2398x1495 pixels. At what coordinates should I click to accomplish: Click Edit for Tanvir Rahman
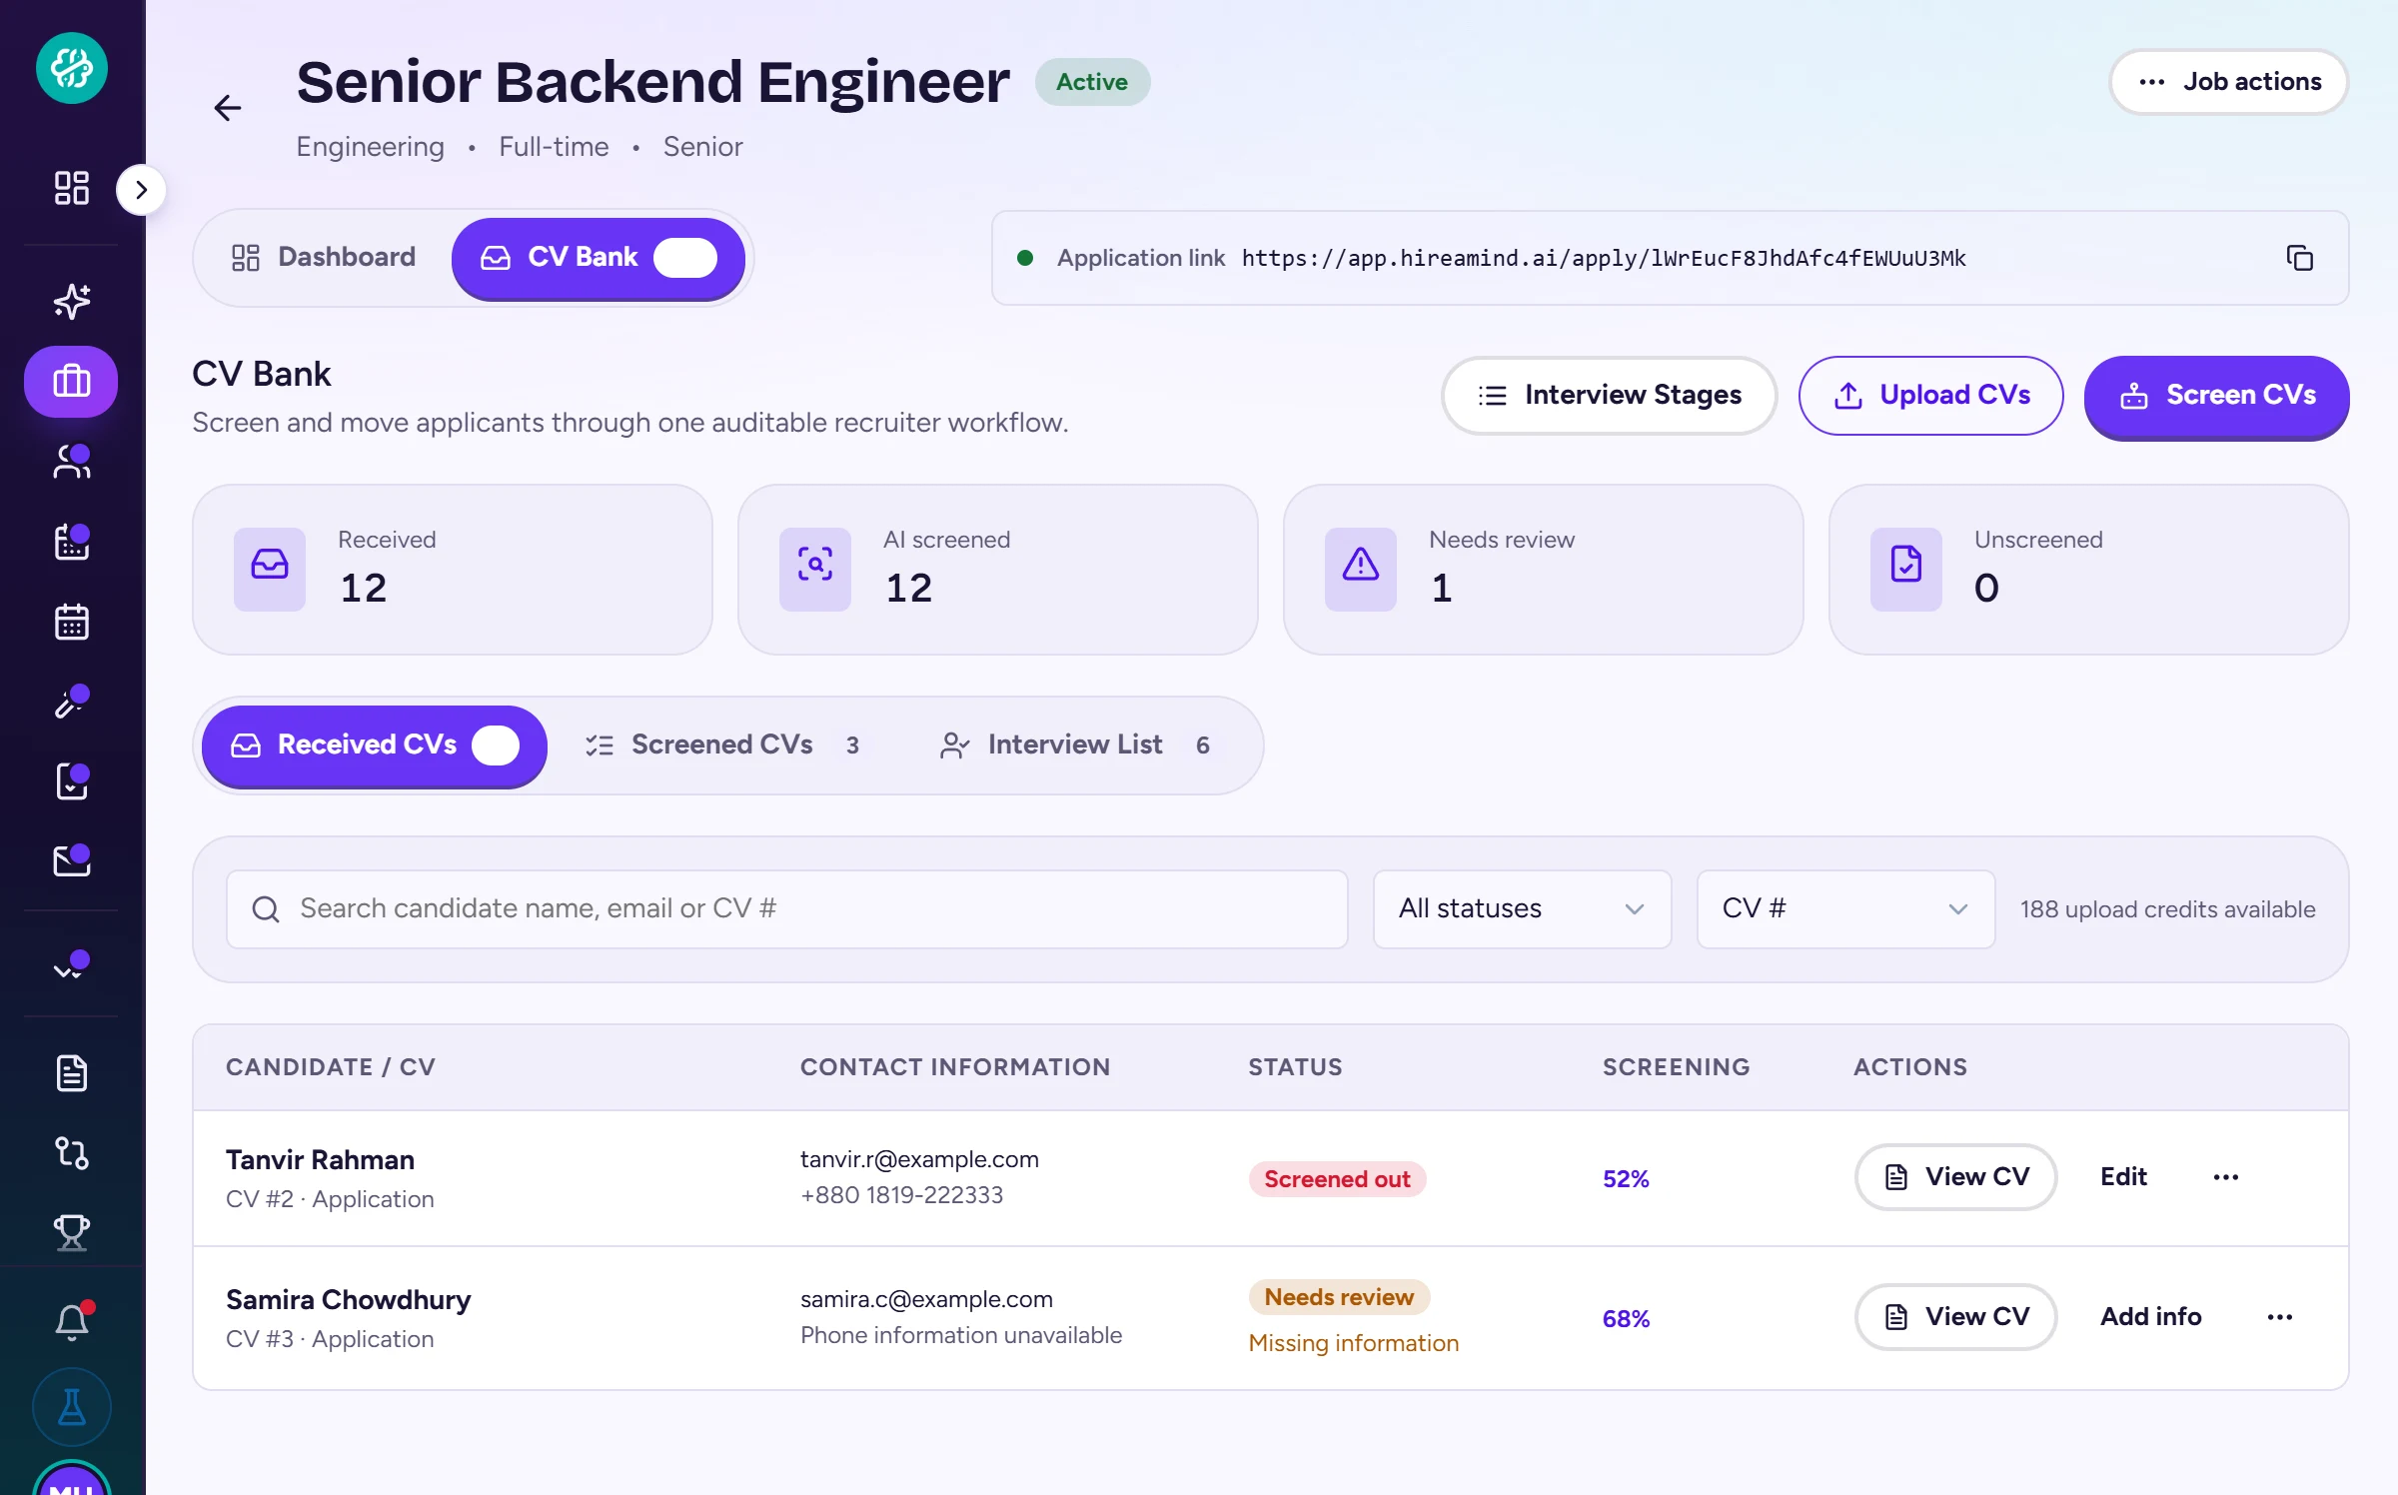tap(2123, 1177)
